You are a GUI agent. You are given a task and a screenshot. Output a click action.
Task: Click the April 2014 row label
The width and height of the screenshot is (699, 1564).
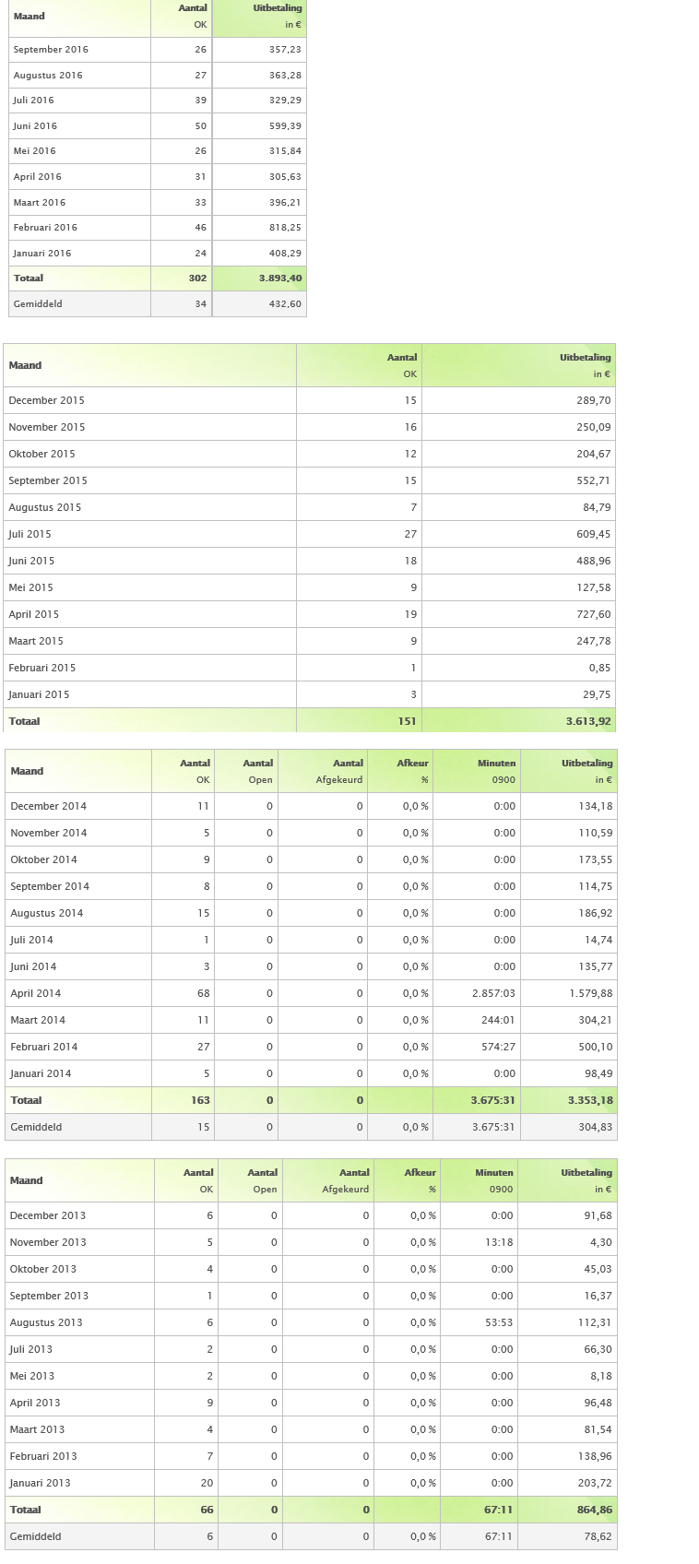click(36, 994)
